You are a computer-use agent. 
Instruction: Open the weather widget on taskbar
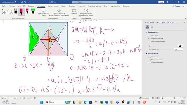pyautogui.click(x=10, y=102)
